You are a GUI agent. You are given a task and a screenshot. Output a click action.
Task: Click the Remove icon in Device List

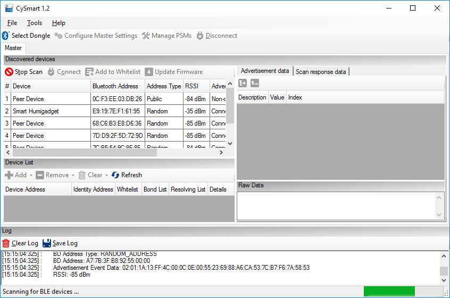pos(40,175)
